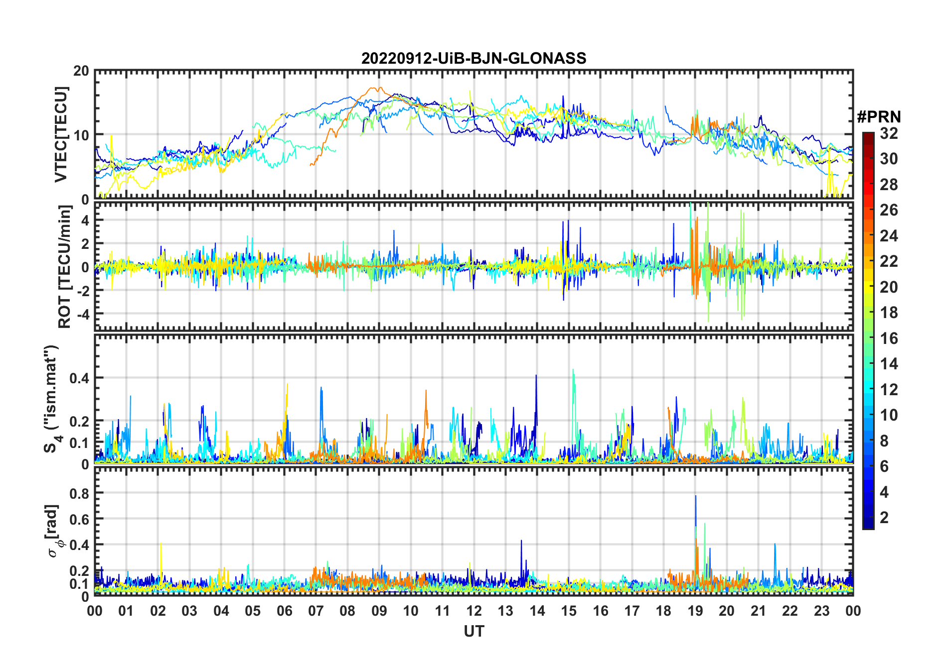Click colorbar tick label 12
Screen dimensions: 948x662
[889, 390]
